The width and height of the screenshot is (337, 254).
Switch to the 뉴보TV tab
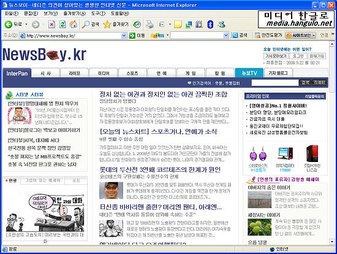pyautogui.click(x=249, y=73)
